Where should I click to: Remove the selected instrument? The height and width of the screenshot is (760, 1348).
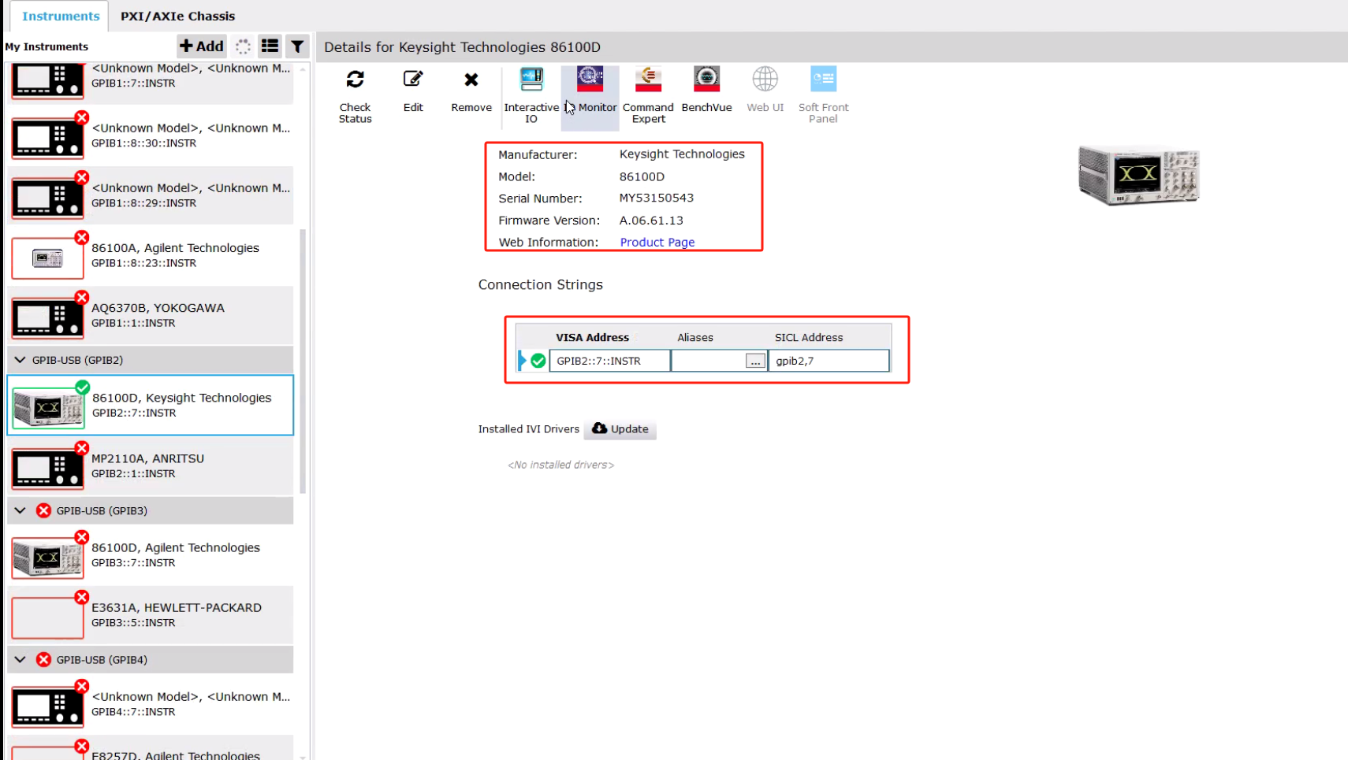pos(471,80)
